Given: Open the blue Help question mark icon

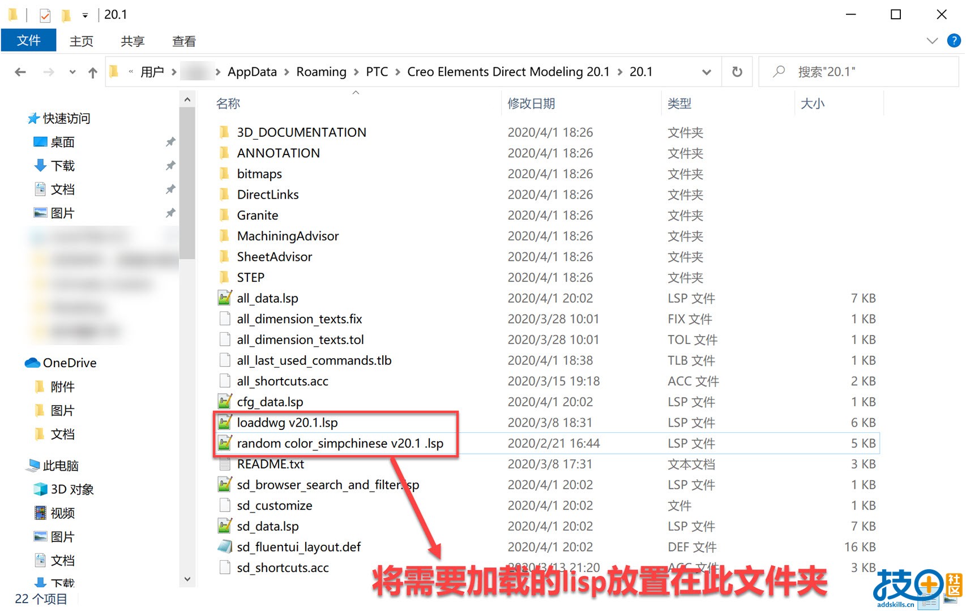Looking at the screenshot, I should (954, 41).
